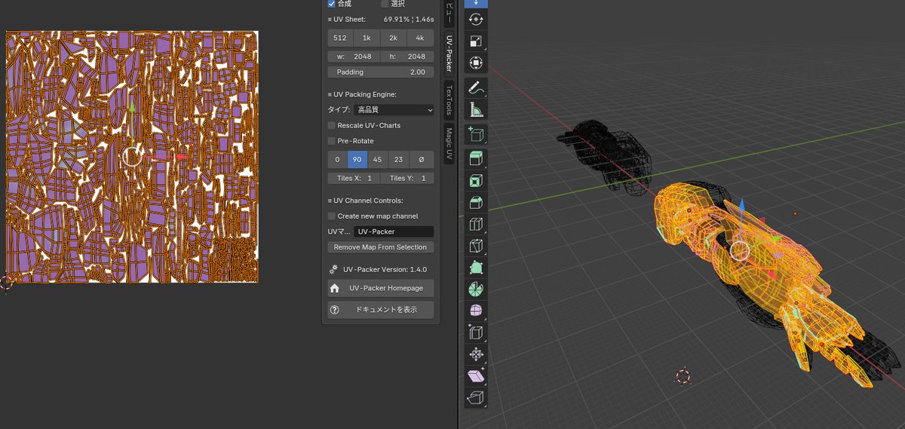
Task: Select the Scale tool in the 3D toolbar
Action: coord(476,41)
